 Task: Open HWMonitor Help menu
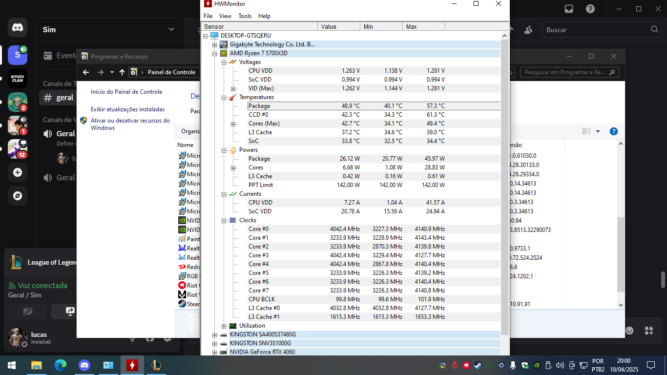(264, 16)
